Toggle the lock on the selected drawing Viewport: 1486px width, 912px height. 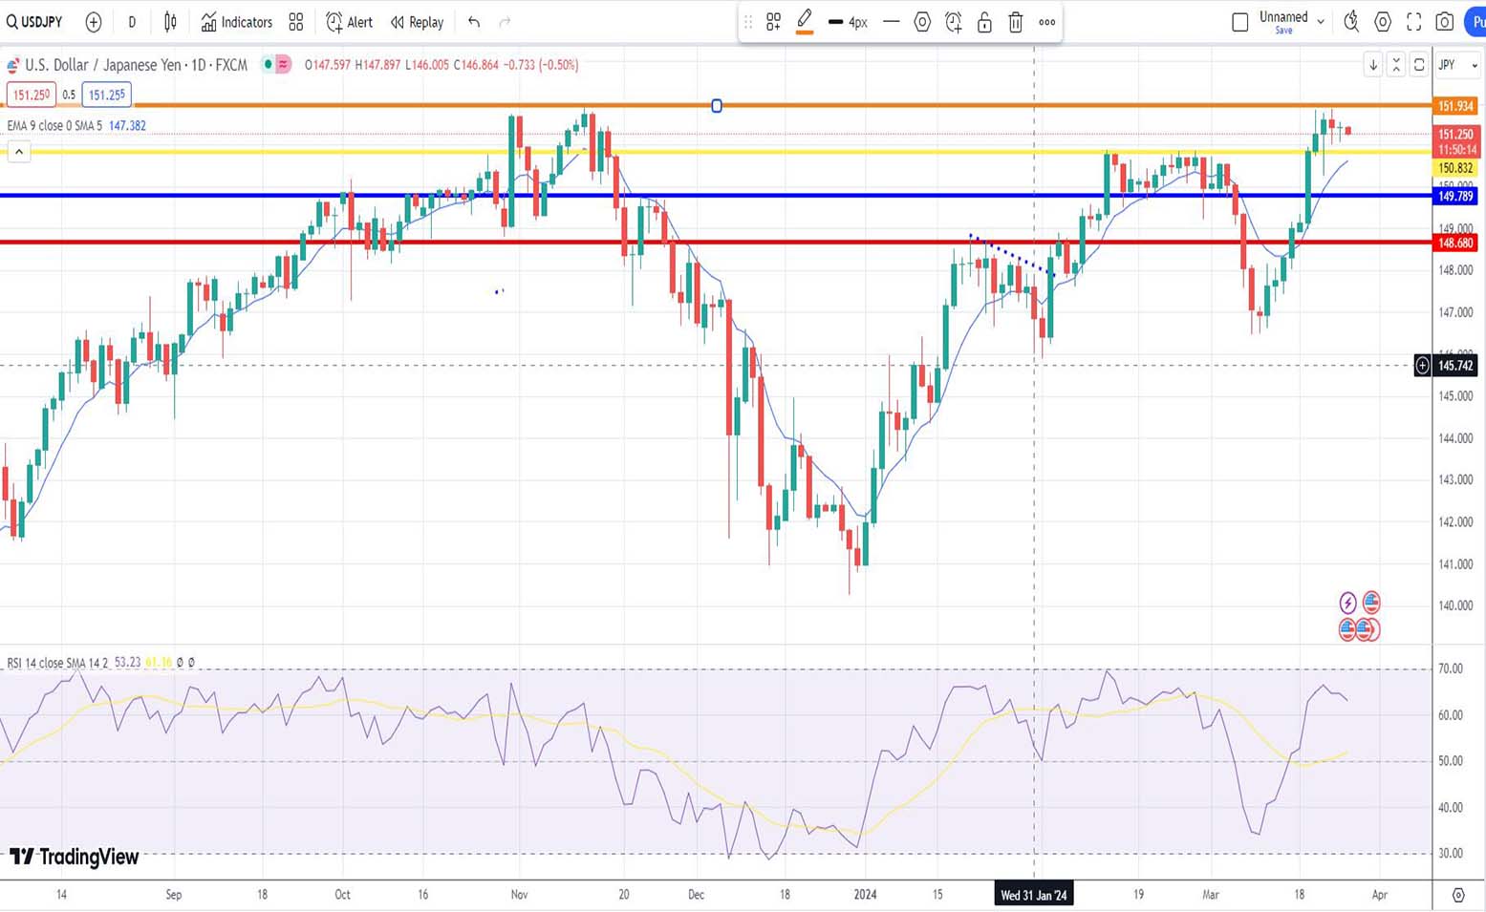984,22
